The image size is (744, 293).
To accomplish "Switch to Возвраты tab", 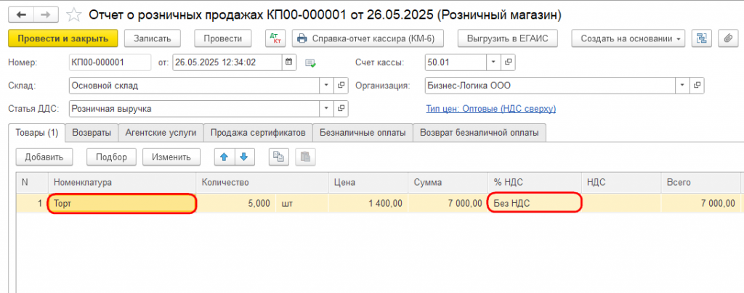I will click(92, 133).
